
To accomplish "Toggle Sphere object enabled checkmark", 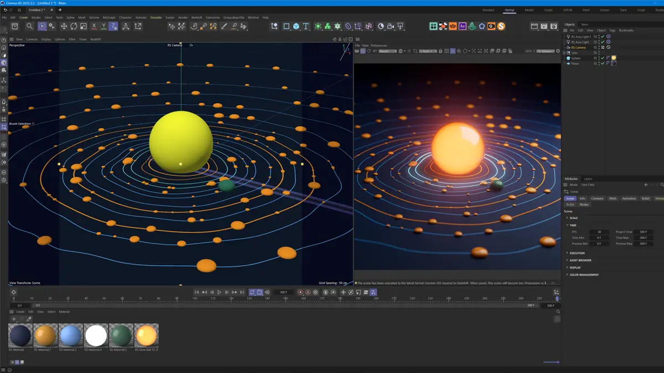I will (603, 58).
